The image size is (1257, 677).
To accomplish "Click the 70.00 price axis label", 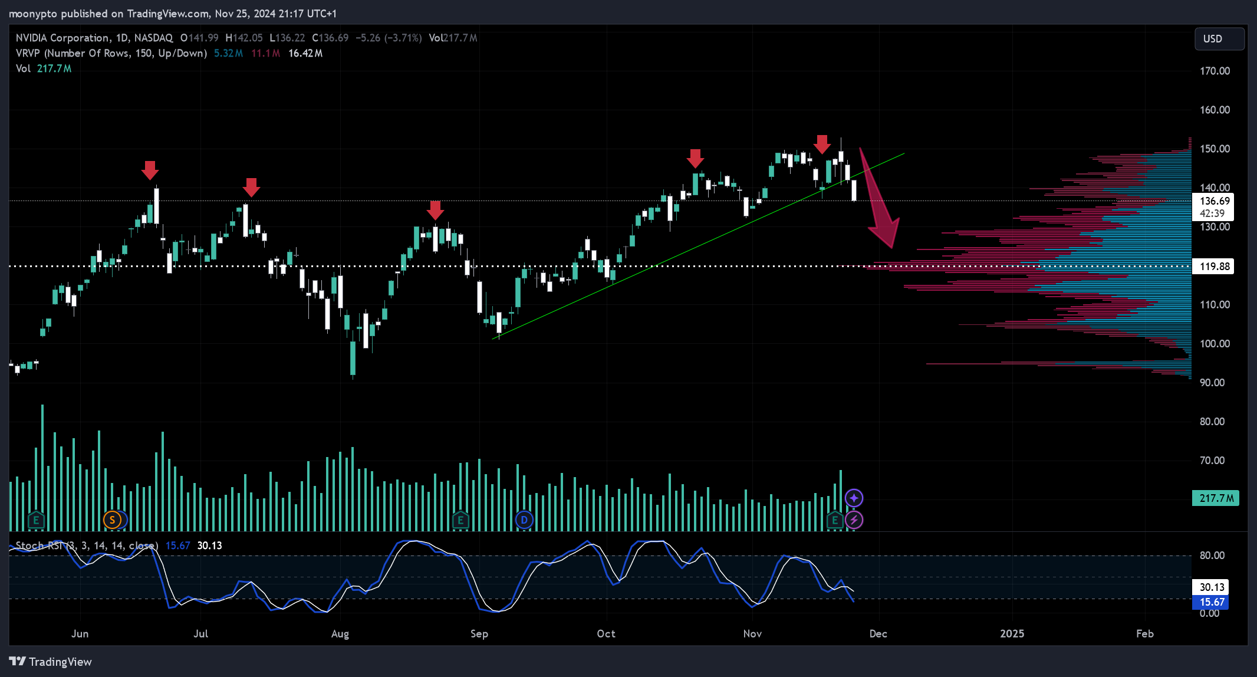I will coord(1212,460).
